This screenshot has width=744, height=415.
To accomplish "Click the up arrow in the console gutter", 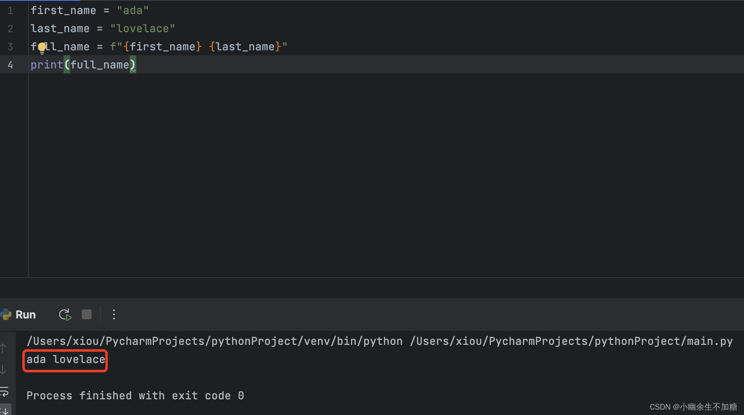I will [x=3, y=349].
